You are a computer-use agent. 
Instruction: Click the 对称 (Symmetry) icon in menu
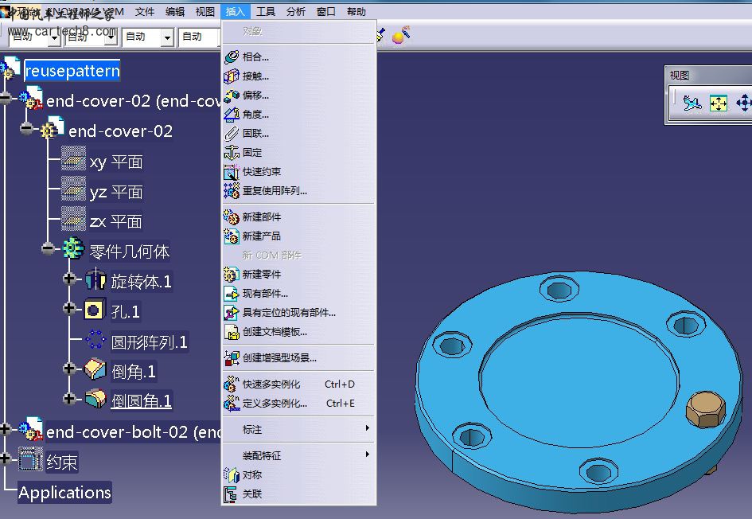tap(231, 475)
